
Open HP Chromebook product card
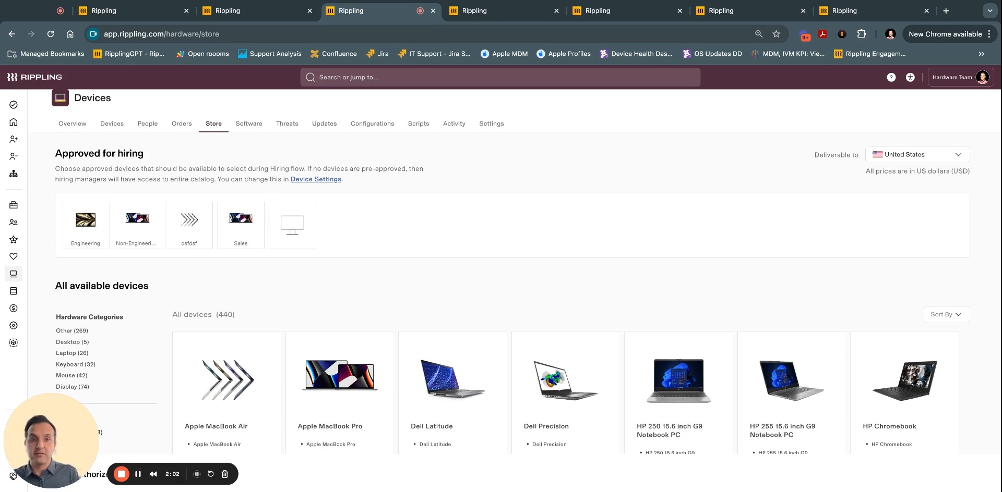(x=904, y=392)
